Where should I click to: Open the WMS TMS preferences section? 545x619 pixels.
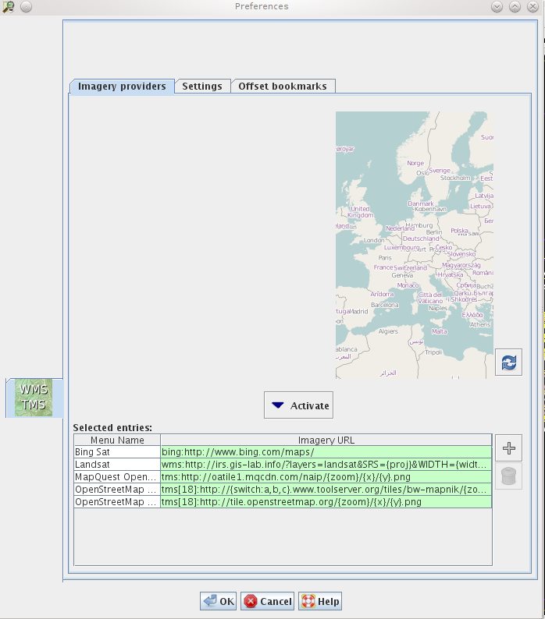point(34,397)
